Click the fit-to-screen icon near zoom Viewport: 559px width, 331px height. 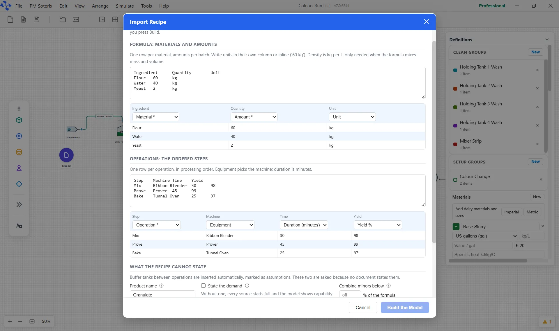coord(32,321)
